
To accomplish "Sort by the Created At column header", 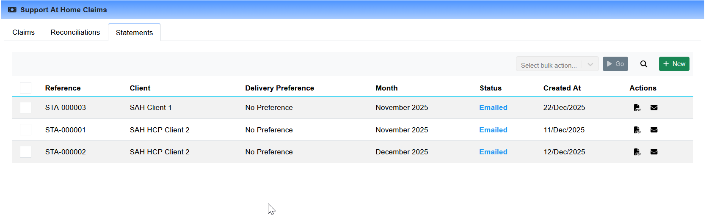I will tap(562, 88).
